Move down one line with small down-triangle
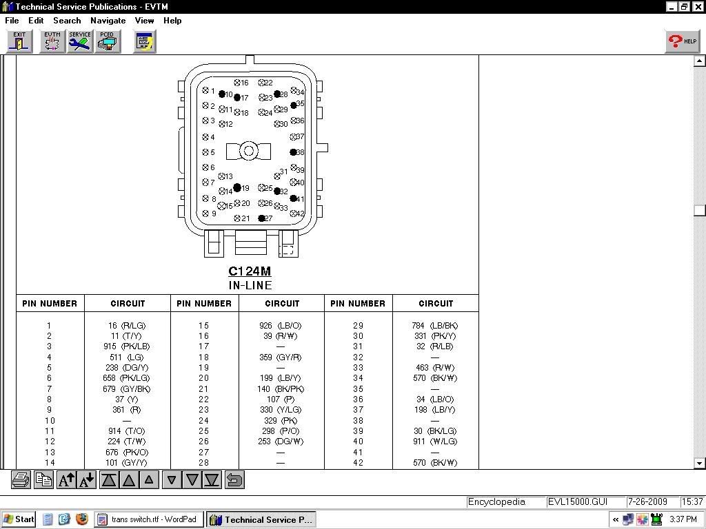 [172, 480]
